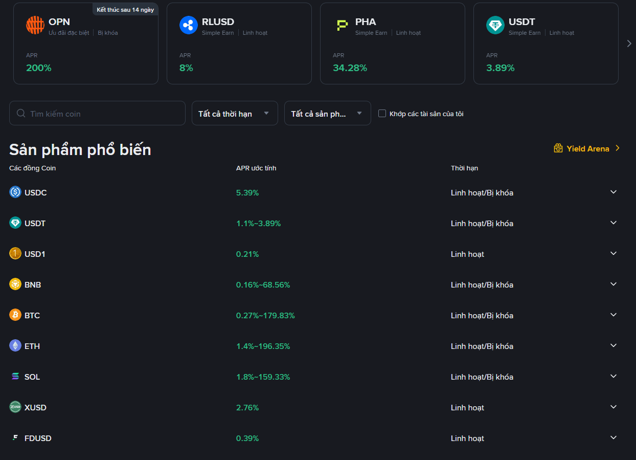Click 'Ưu đãi đặc biệt' on OPN card
The image size is (636, 460).
(69, 33)
